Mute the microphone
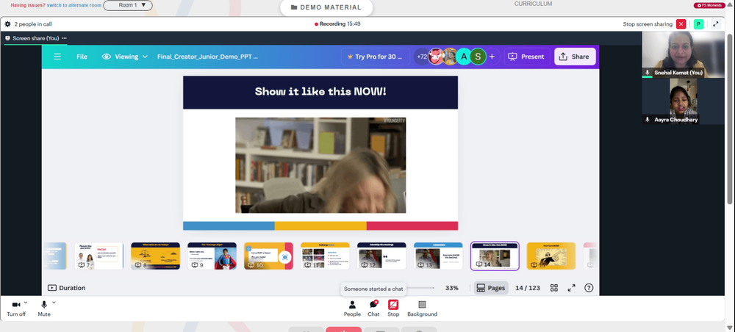Viewport: 735px width, 332px height. tap(44, 308)
